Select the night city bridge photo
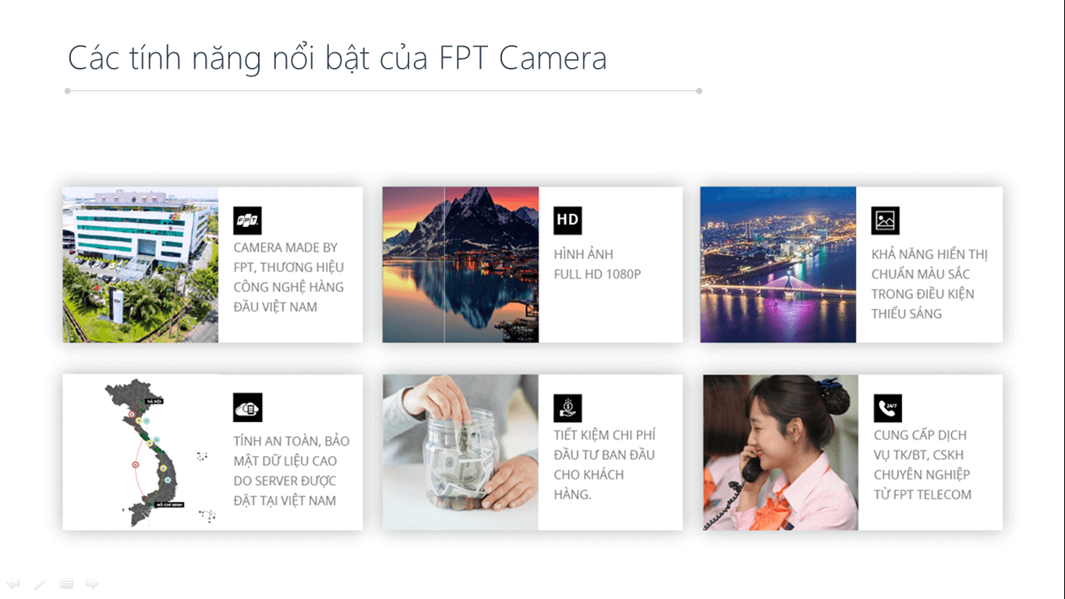The image size is (1065, 599). coord(778,264)
